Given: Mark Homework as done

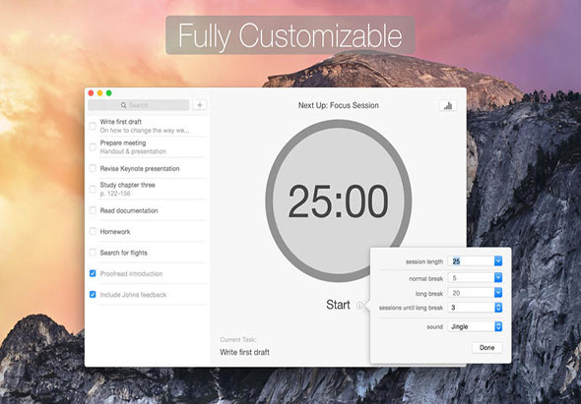Looking at the screenshot, I should 93,232.
